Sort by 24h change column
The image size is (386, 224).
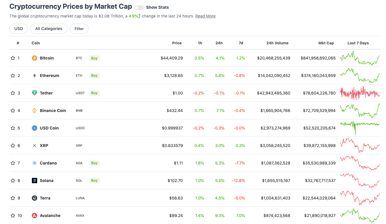tap(219, 43)
